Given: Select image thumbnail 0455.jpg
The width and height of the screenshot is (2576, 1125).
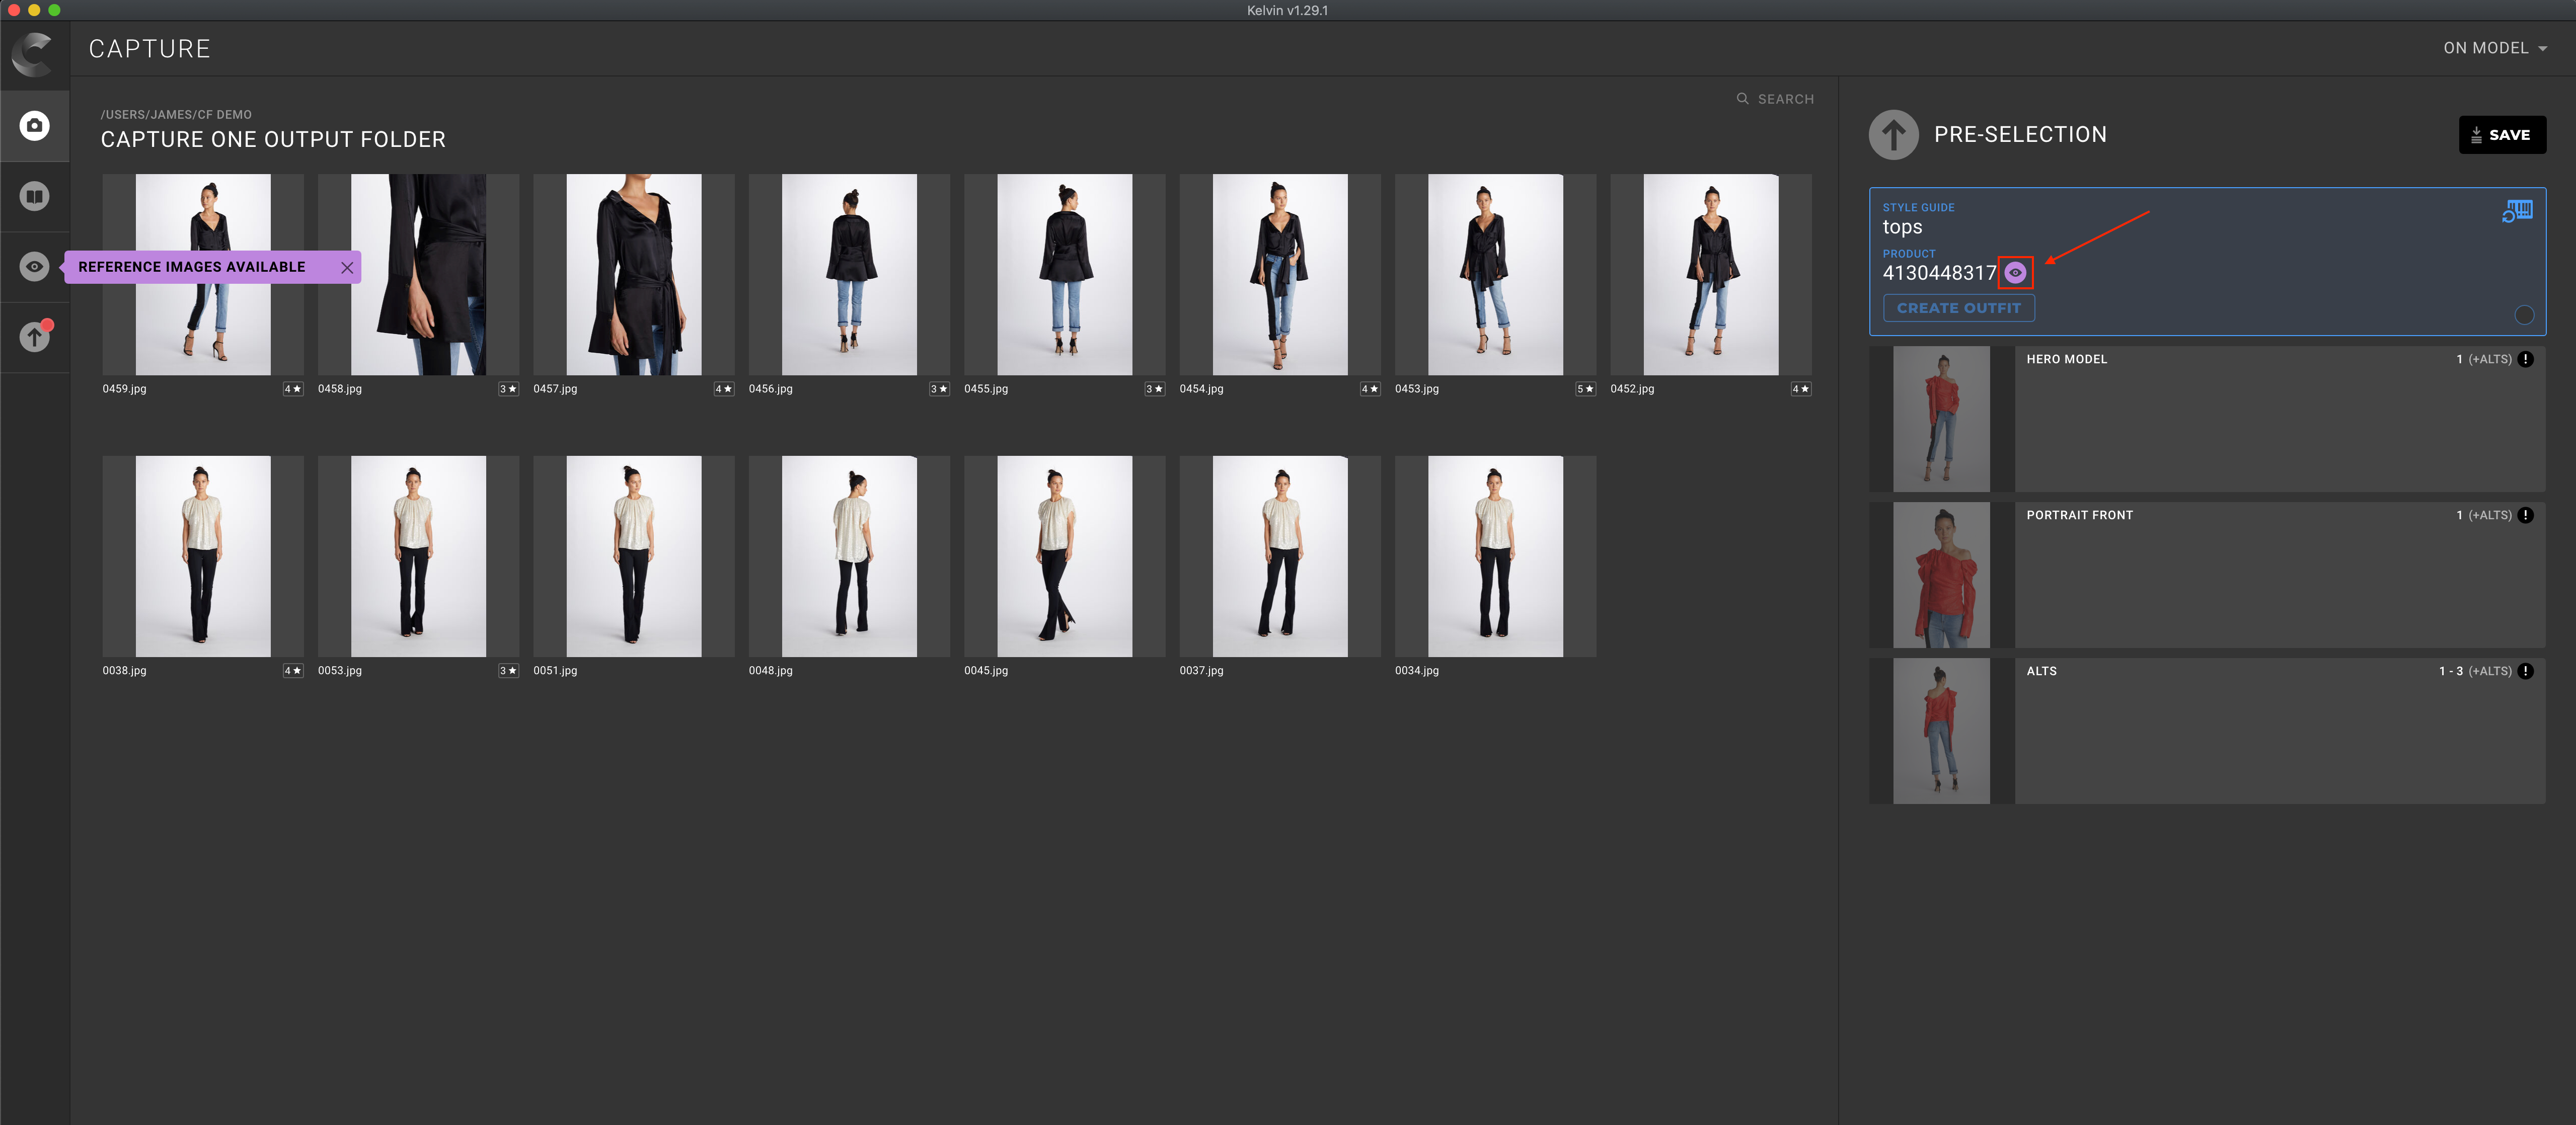Looking at the screenshot, I should coord(1065,275).
